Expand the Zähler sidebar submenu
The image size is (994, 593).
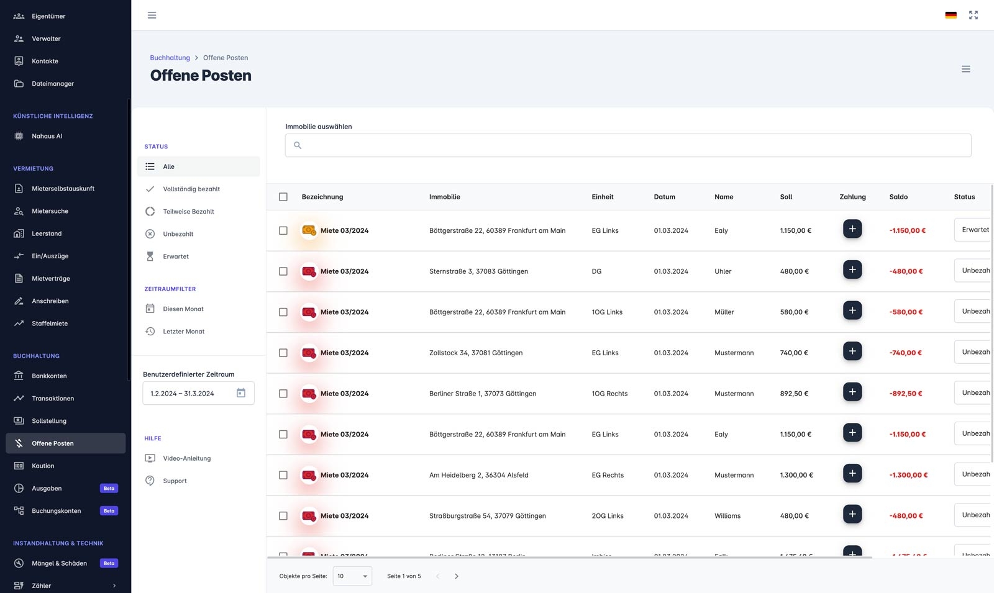[114, 586]
